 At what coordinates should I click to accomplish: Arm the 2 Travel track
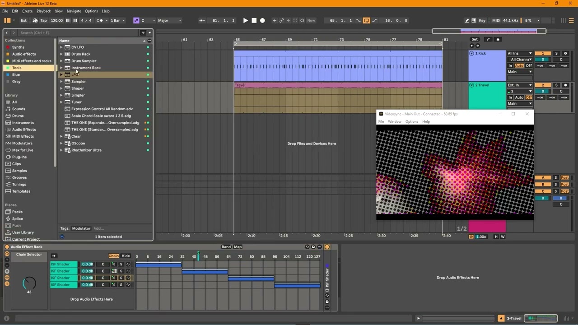[x=565, y=85]
